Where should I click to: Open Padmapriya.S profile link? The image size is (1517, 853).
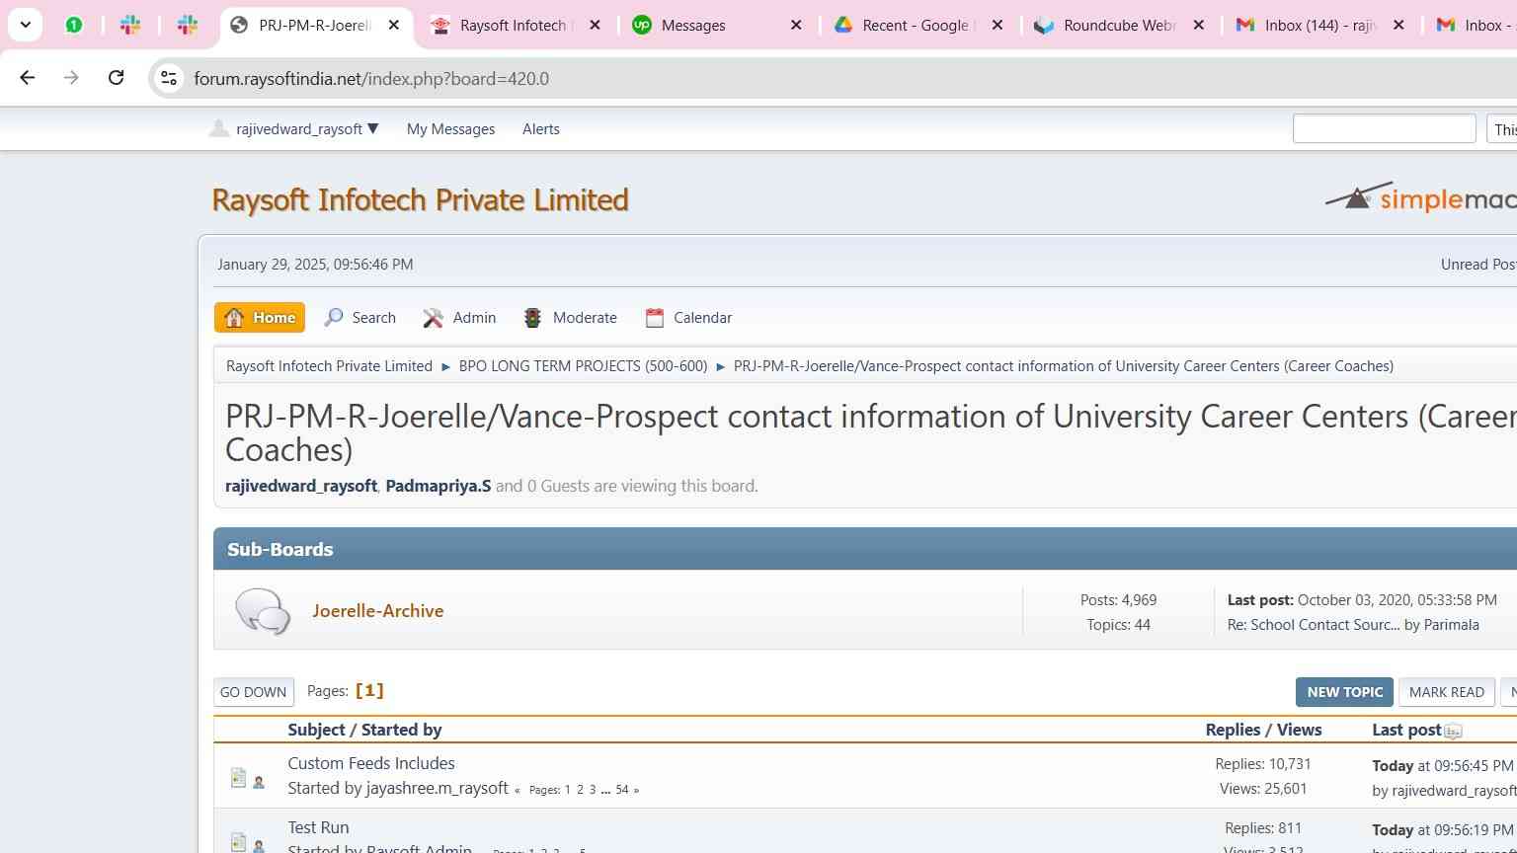(438, 486)
